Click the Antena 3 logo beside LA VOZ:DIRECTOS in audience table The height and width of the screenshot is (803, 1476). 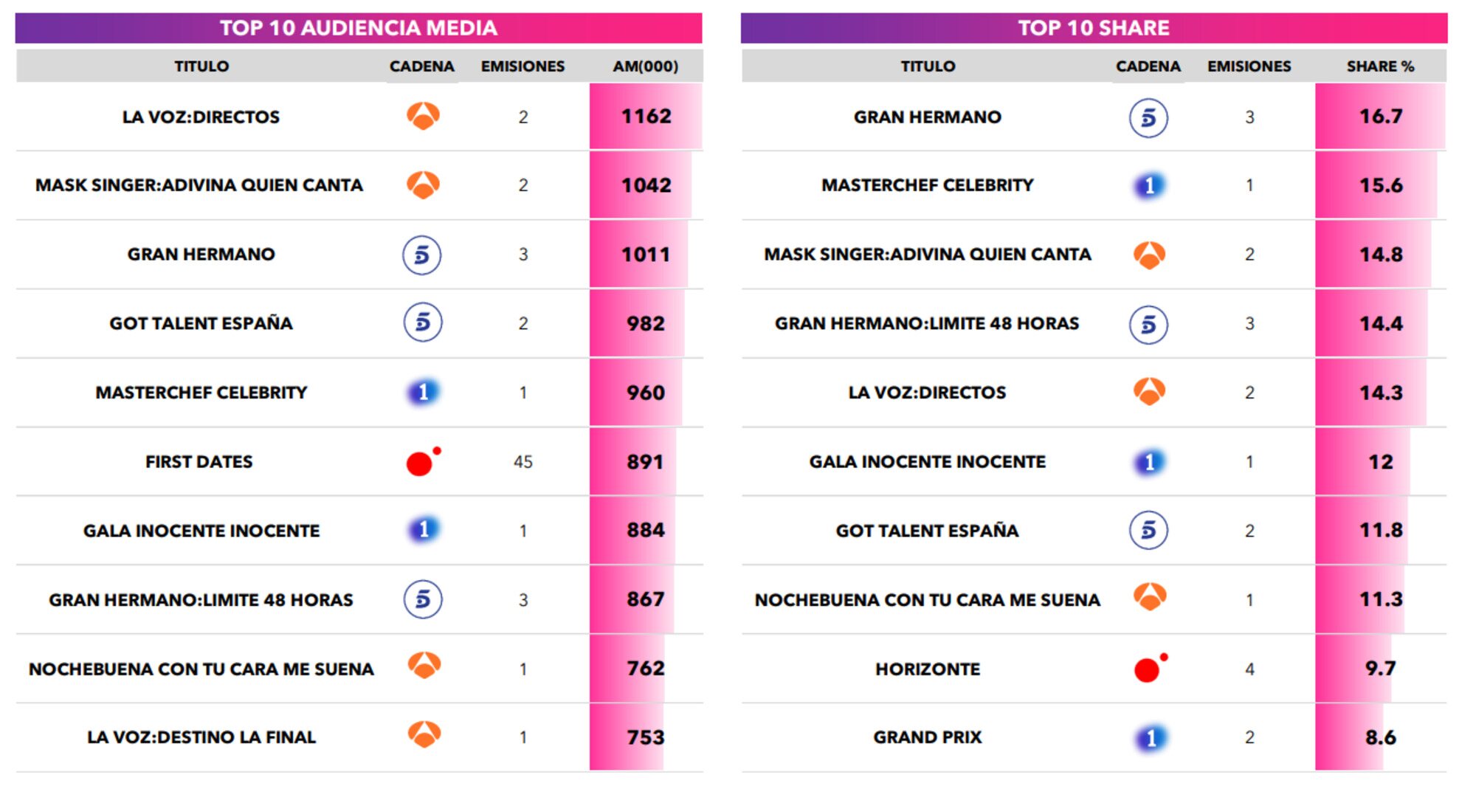click(423, 116)
